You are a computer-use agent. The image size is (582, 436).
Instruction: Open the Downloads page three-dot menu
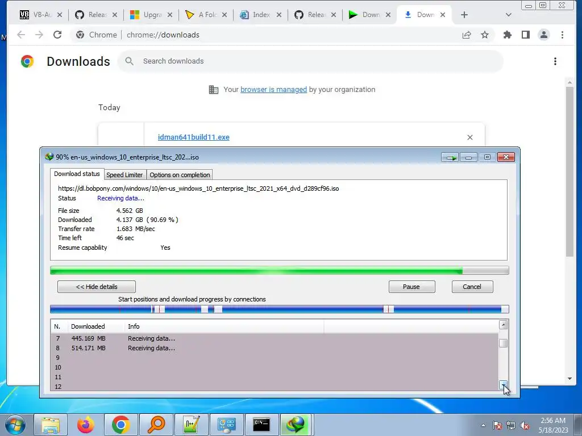(555, 61)
